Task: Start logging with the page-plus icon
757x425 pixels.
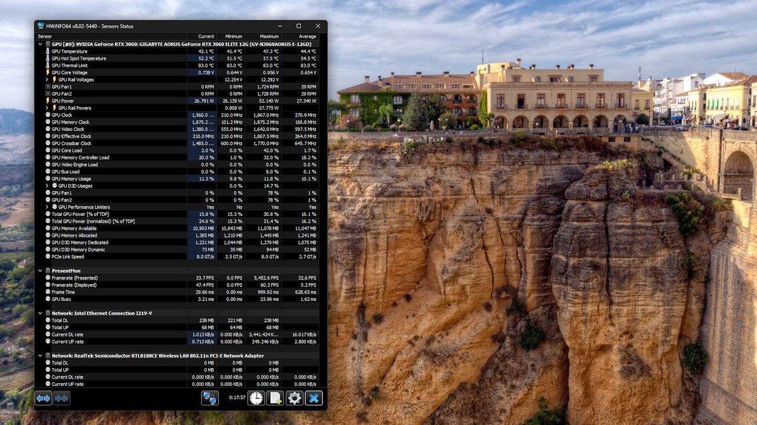Action: click(x=274, y=398)
